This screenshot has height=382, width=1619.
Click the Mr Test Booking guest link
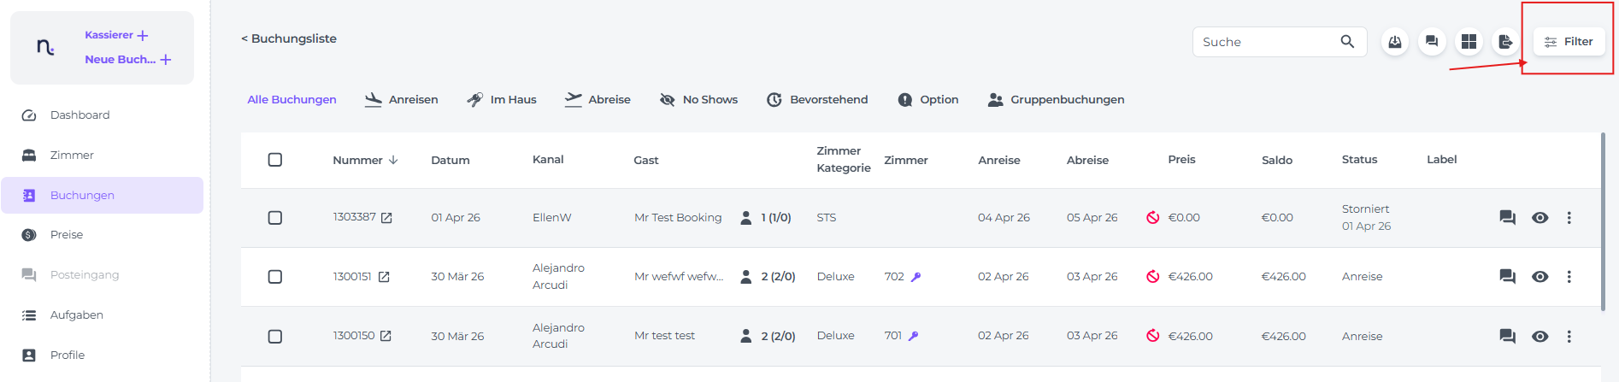tap(678, 218)
